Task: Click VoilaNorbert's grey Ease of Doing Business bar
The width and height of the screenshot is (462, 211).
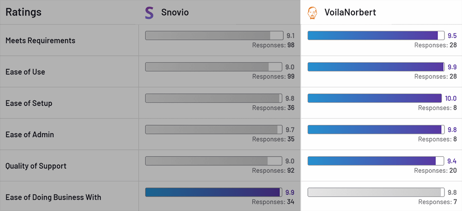Action: pos(376,192)
